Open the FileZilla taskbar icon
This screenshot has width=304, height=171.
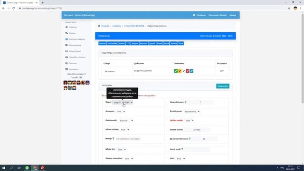pos(42,168)
